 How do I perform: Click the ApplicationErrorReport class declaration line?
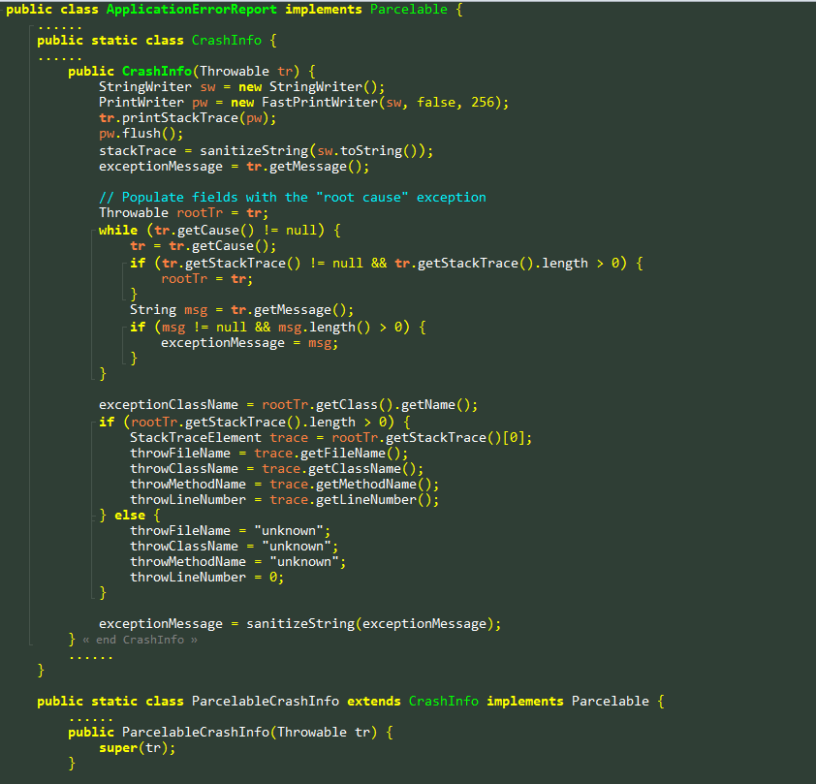click(235, 10)
